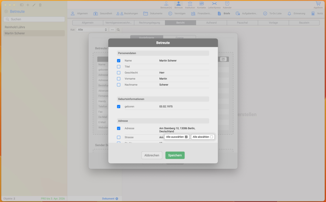Click the Dokument add icon at bottom

(x=117, y=199)
